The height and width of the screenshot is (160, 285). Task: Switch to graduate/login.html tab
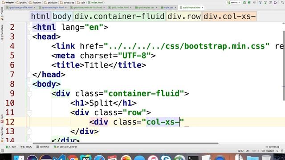tap(53, 8)
